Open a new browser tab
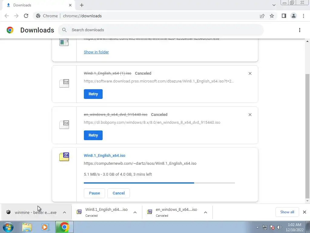310x233 pixels. click(82, 5)
